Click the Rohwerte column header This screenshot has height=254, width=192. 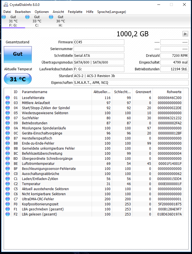tap(168, 92)
